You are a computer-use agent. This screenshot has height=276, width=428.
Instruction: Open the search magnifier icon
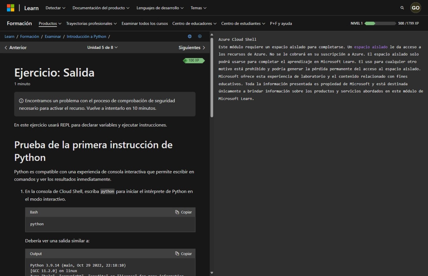(402, 8)
